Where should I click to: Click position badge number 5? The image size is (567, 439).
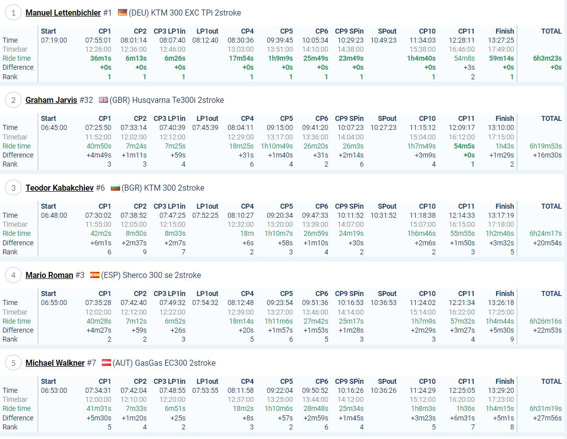click(14, 363)
